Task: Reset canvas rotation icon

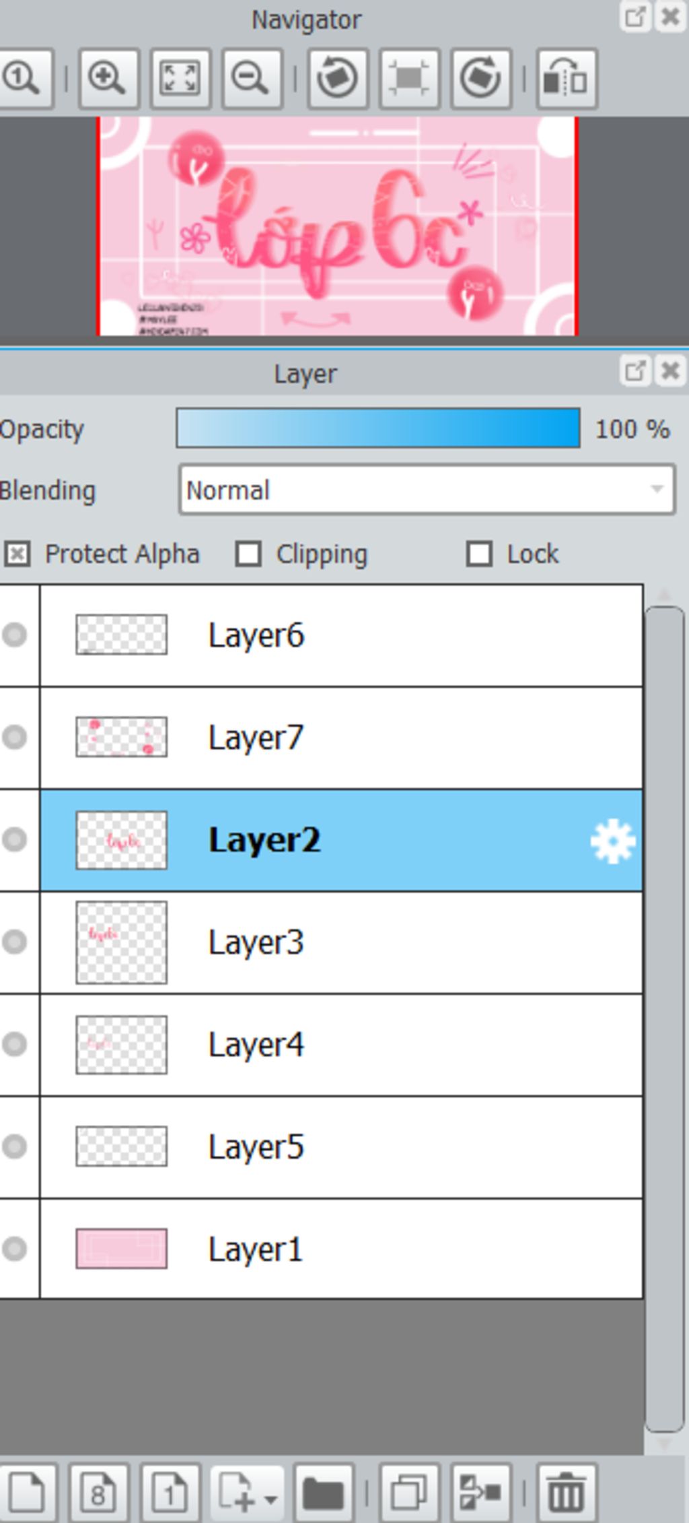Action: [x=409, y=78]
